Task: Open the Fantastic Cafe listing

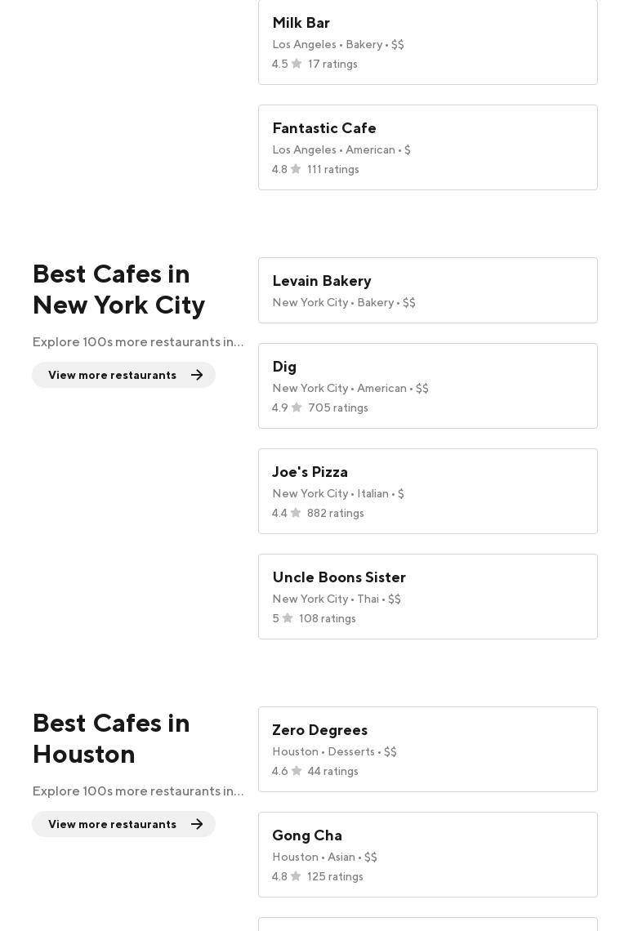Action: pos(427,147)
